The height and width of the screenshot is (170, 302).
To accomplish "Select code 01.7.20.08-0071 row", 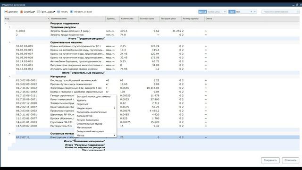I will point(158,99).
